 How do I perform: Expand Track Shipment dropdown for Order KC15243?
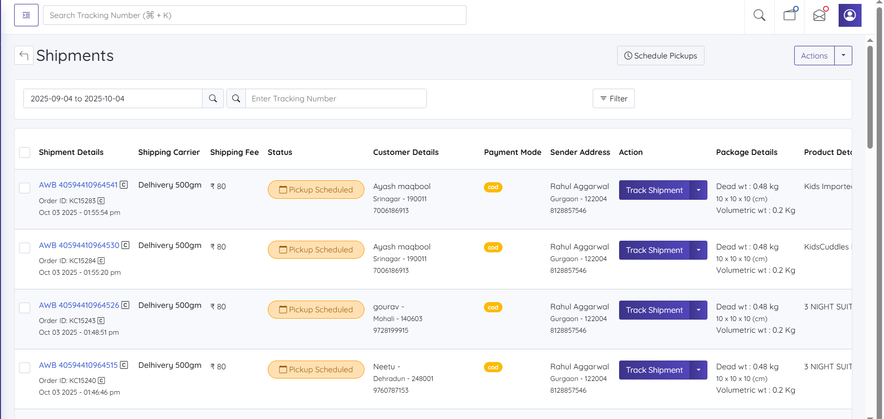coord(699,310)
